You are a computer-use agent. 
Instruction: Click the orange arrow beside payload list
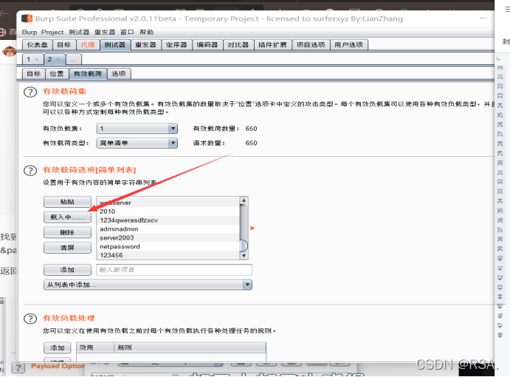tap(252, 228)
